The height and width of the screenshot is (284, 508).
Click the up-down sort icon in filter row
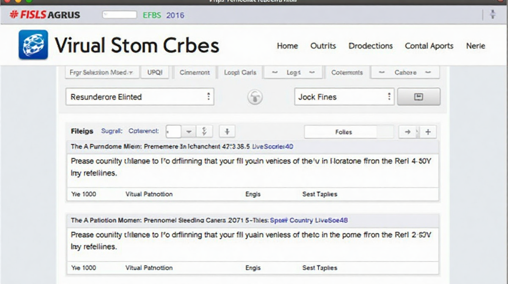[x=204, y=132]
